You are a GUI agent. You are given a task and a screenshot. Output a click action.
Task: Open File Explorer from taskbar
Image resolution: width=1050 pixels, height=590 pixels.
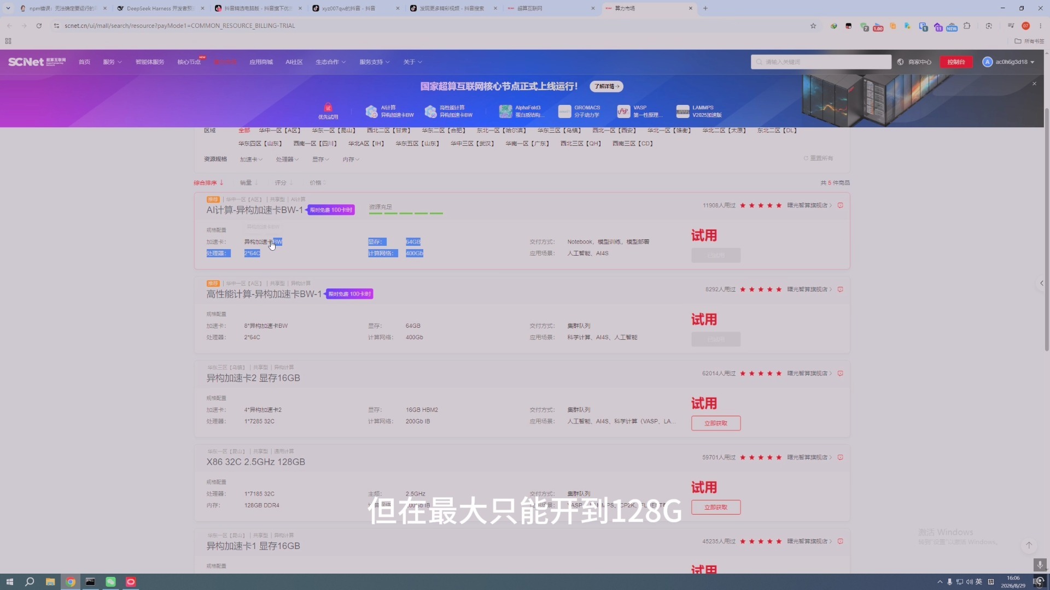(x=50, y=582)
